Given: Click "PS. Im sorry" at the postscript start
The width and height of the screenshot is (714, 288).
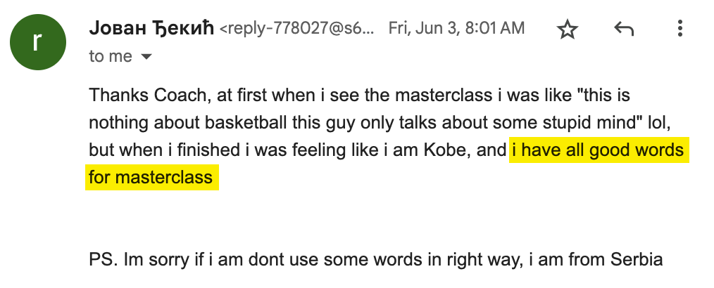Looking at the screenshot, I should [132, 260].
